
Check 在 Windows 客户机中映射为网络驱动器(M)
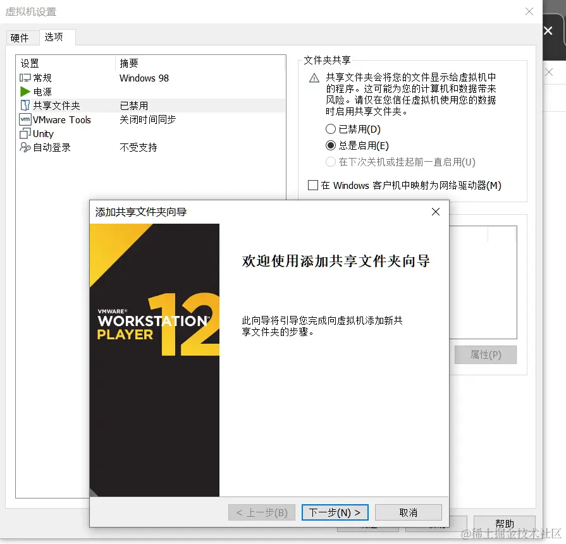click(x=313, y=185)
